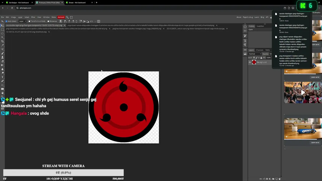The width and height of the screenshot is (322, 181).
Task: Create a new layer with the page icon
Action: 276,179
